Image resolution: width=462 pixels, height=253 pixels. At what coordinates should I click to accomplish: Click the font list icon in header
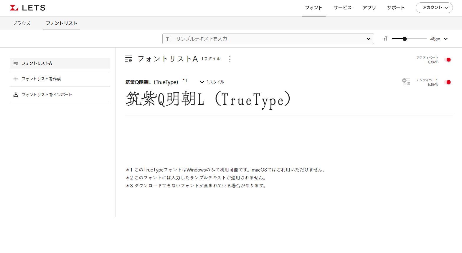click(128, 59)
